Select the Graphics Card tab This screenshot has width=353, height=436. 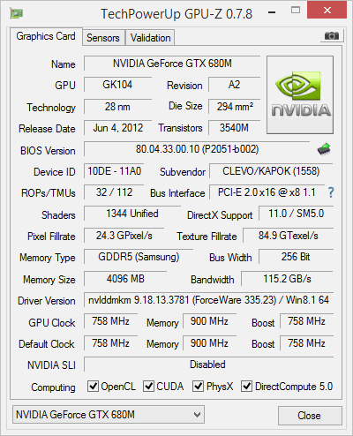pos(46,36)
